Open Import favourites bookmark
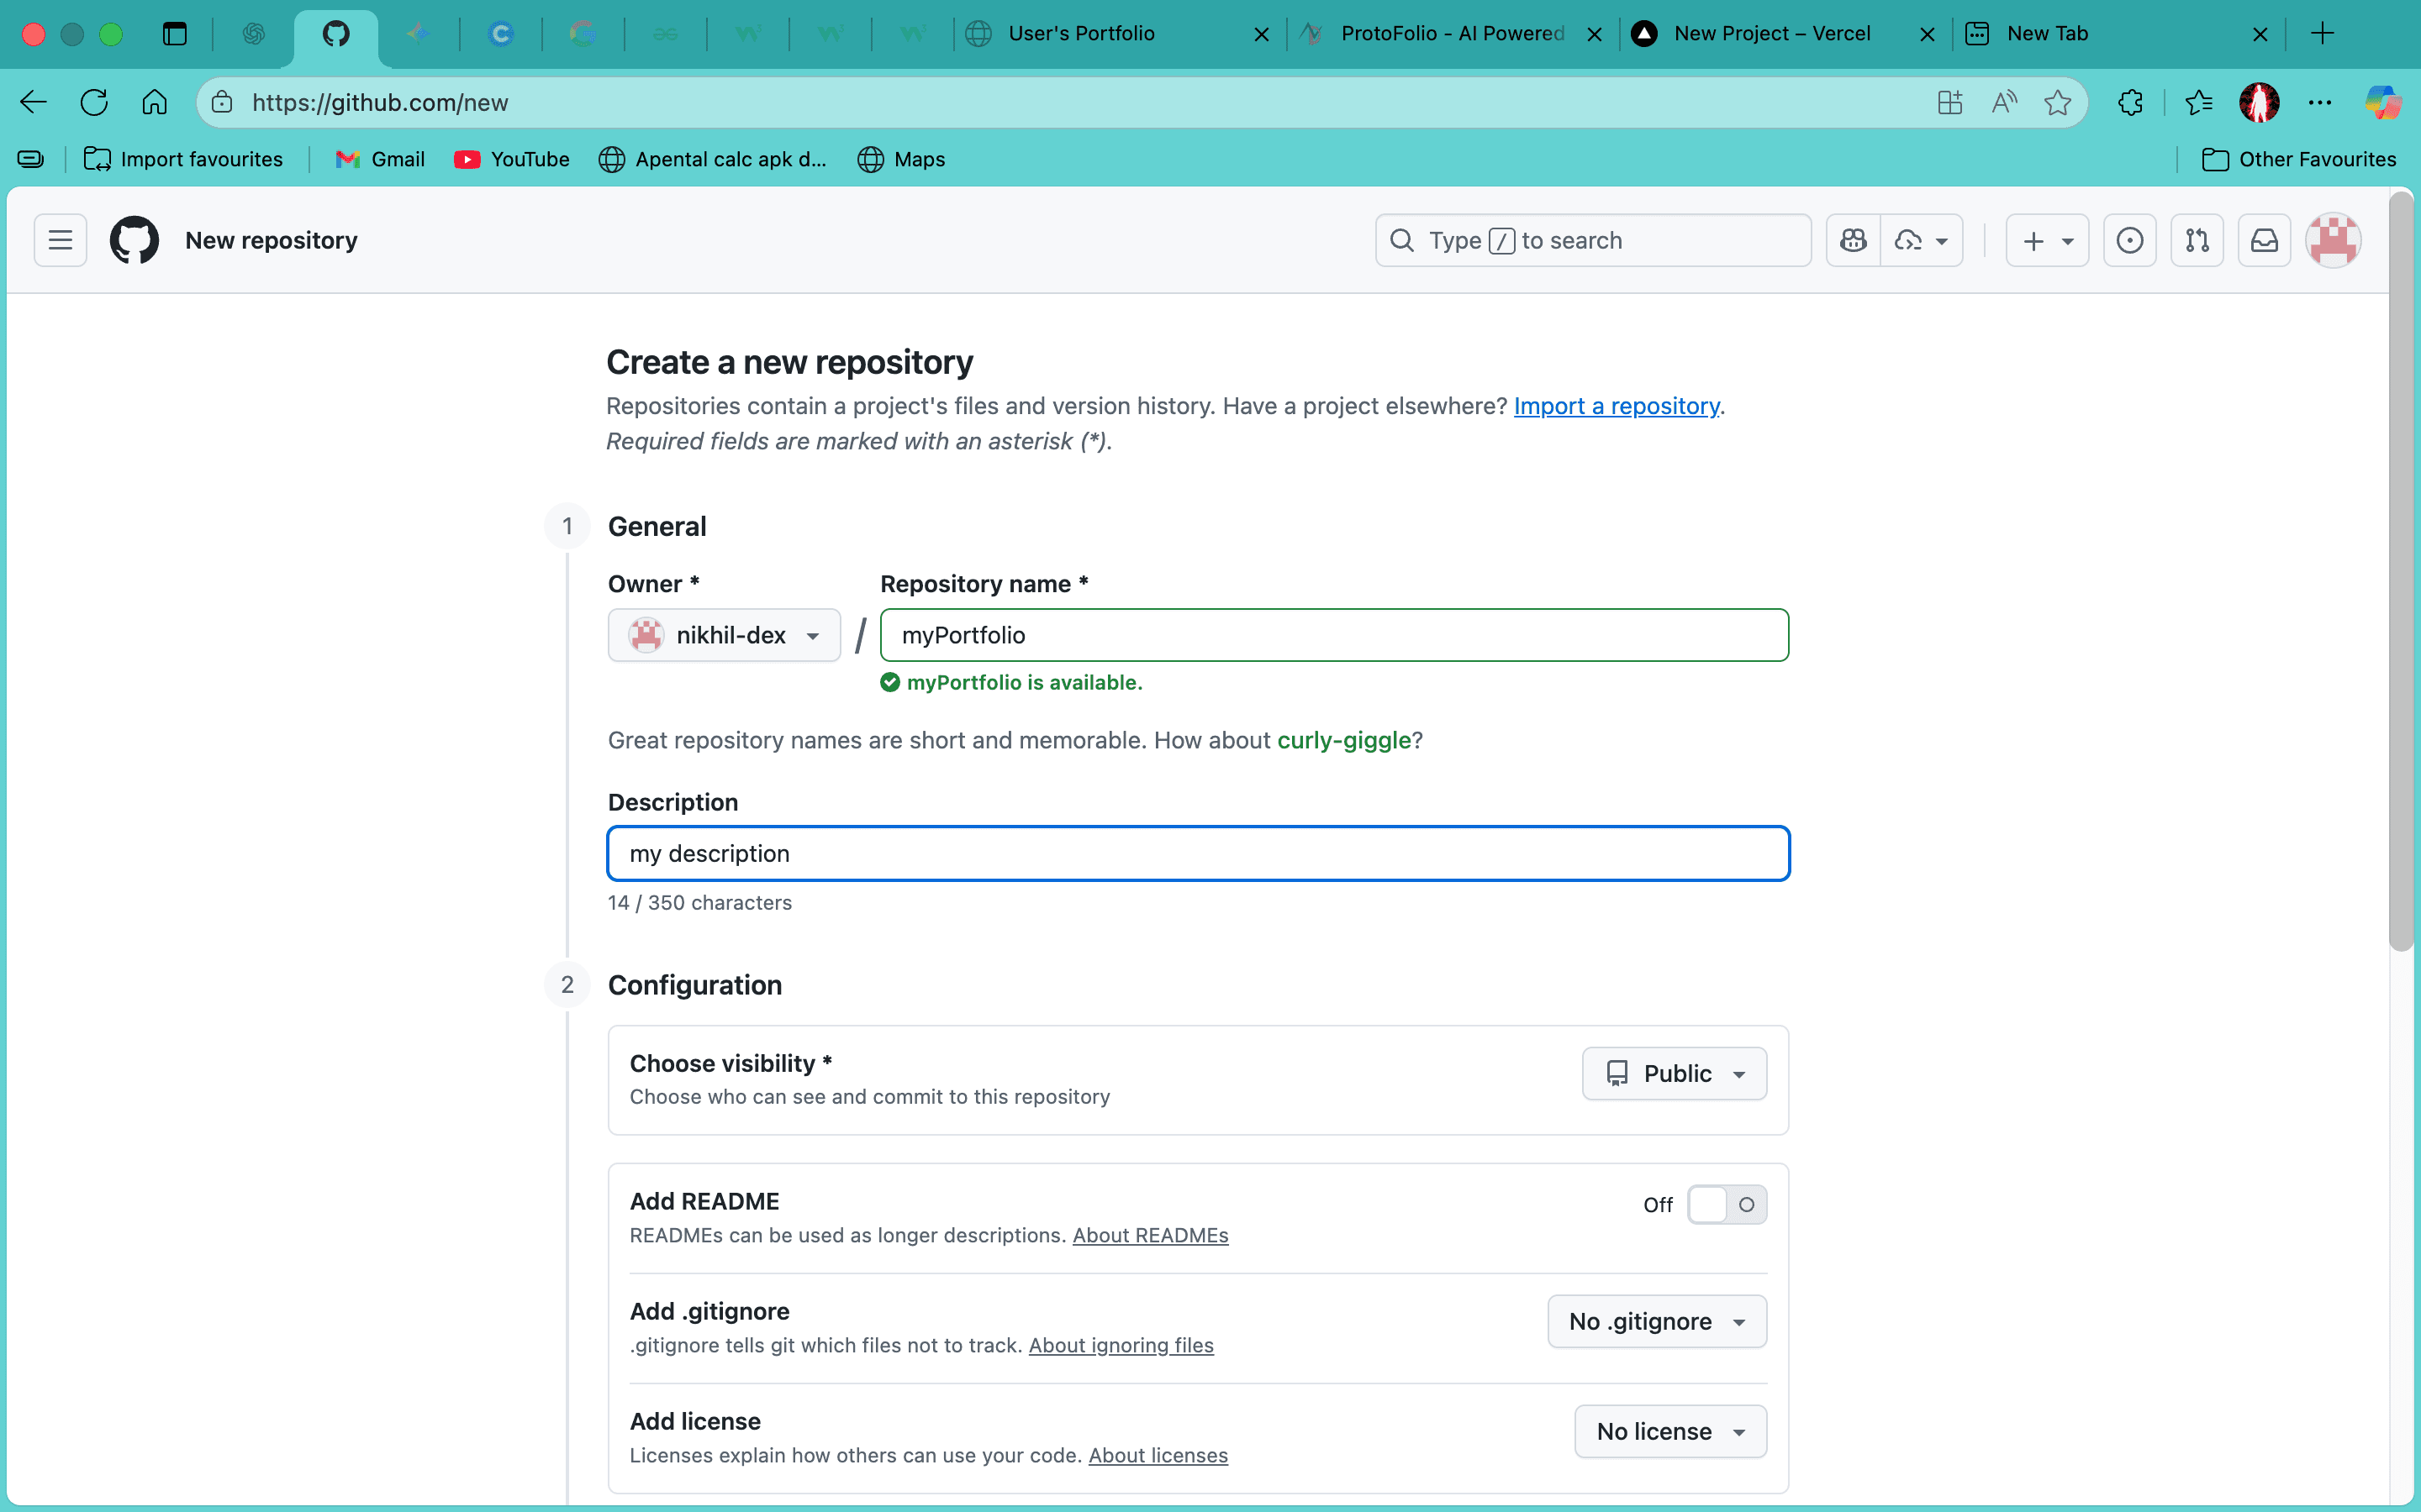2421x1512 pixels. coord(183,159)
